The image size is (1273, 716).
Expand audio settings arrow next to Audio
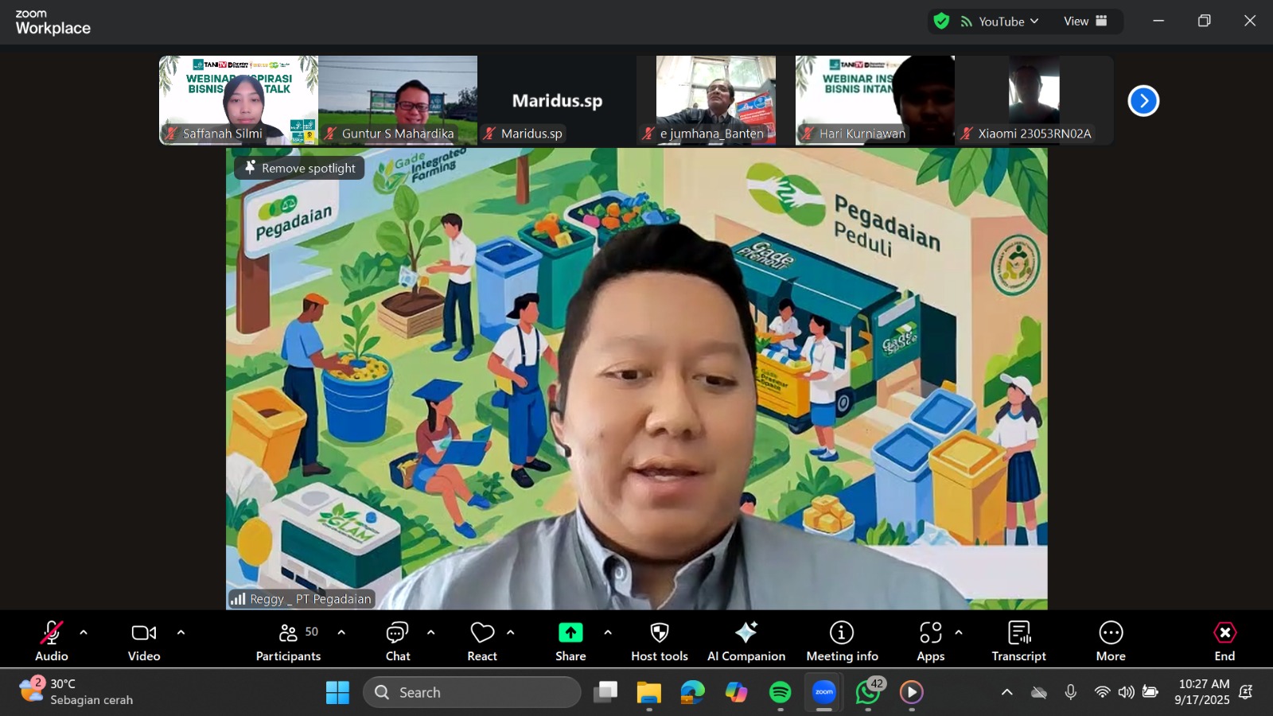pos(84,633)
